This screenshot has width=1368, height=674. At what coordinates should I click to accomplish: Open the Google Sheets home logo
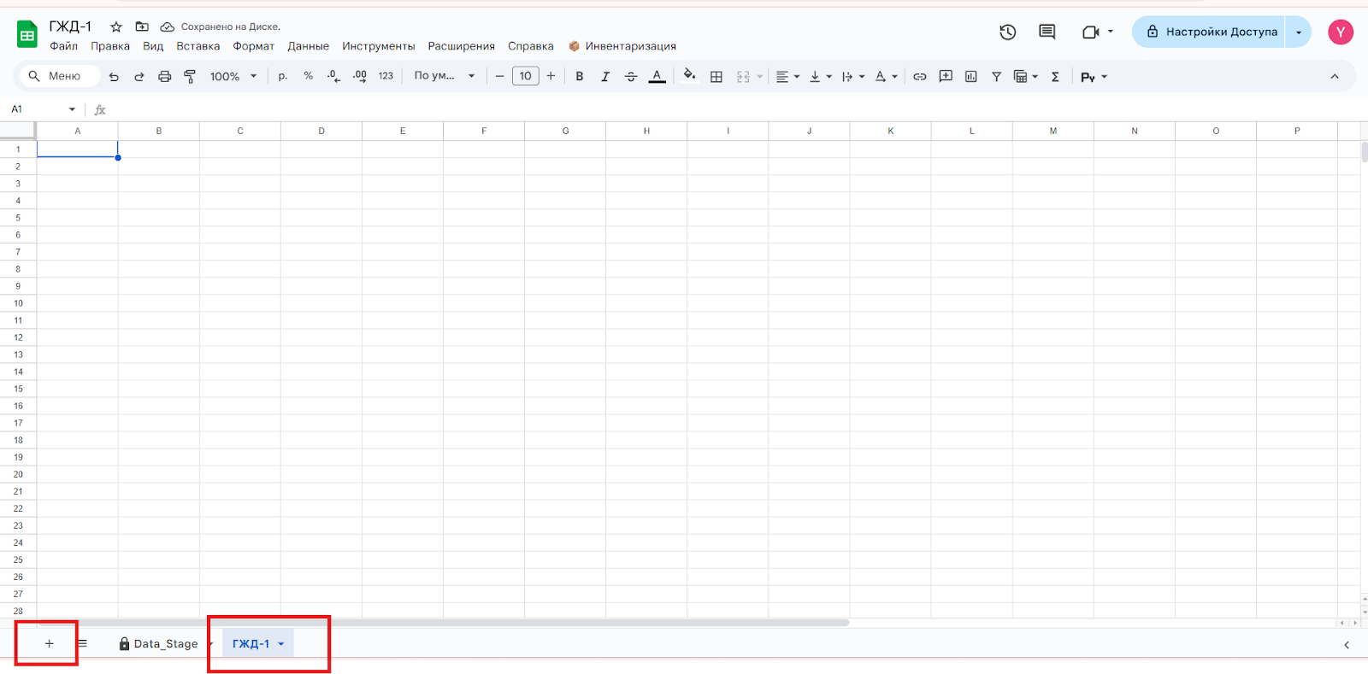click(x=27, y=34)
